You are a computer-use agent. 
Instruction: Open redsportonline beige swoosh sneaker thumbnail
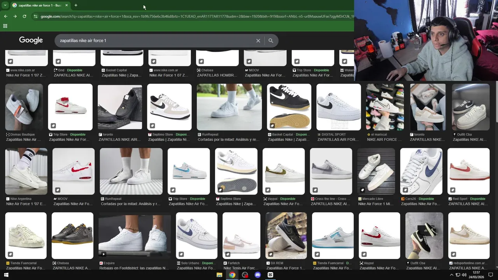(x=469, y=236)
